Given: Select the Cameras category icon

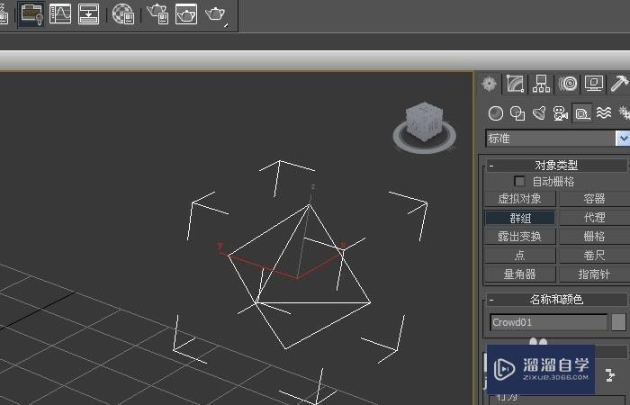Looking at the screenshot, I should (x=561, y=113).
